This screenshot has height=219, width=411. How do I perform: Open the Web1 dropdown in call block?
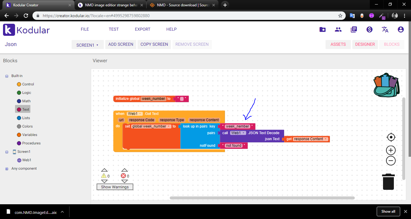tap(238, 133)
